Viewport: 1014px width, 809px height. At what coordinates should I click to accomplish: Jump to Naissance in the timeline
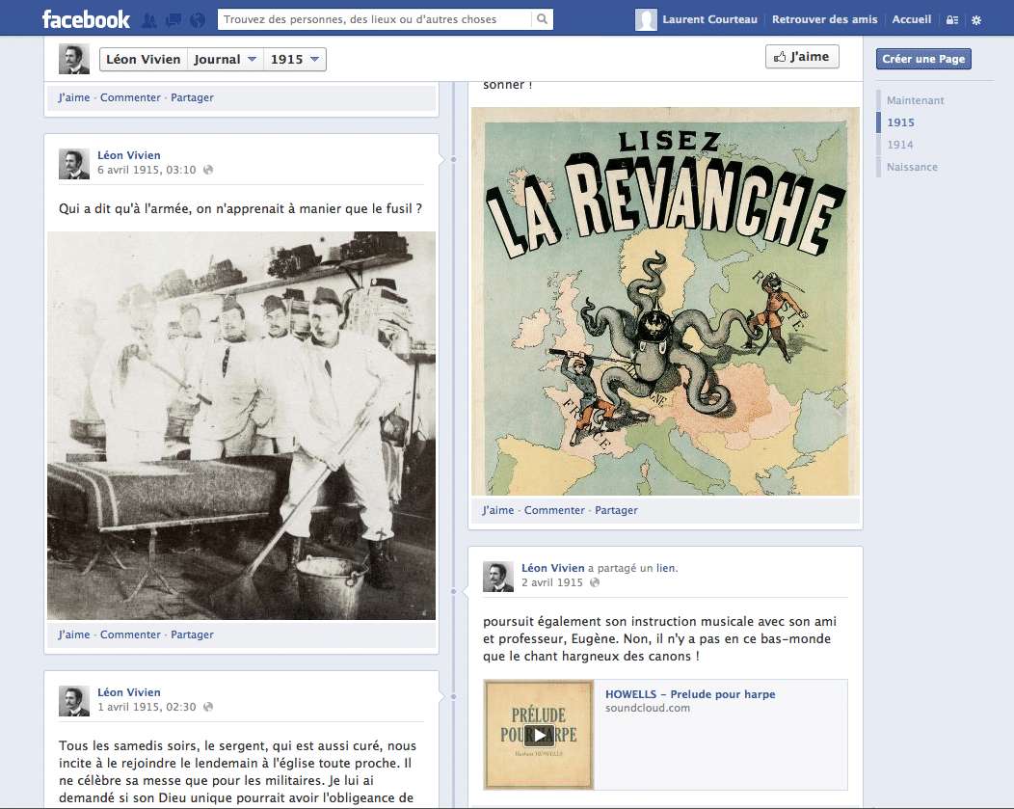(912, 167)
